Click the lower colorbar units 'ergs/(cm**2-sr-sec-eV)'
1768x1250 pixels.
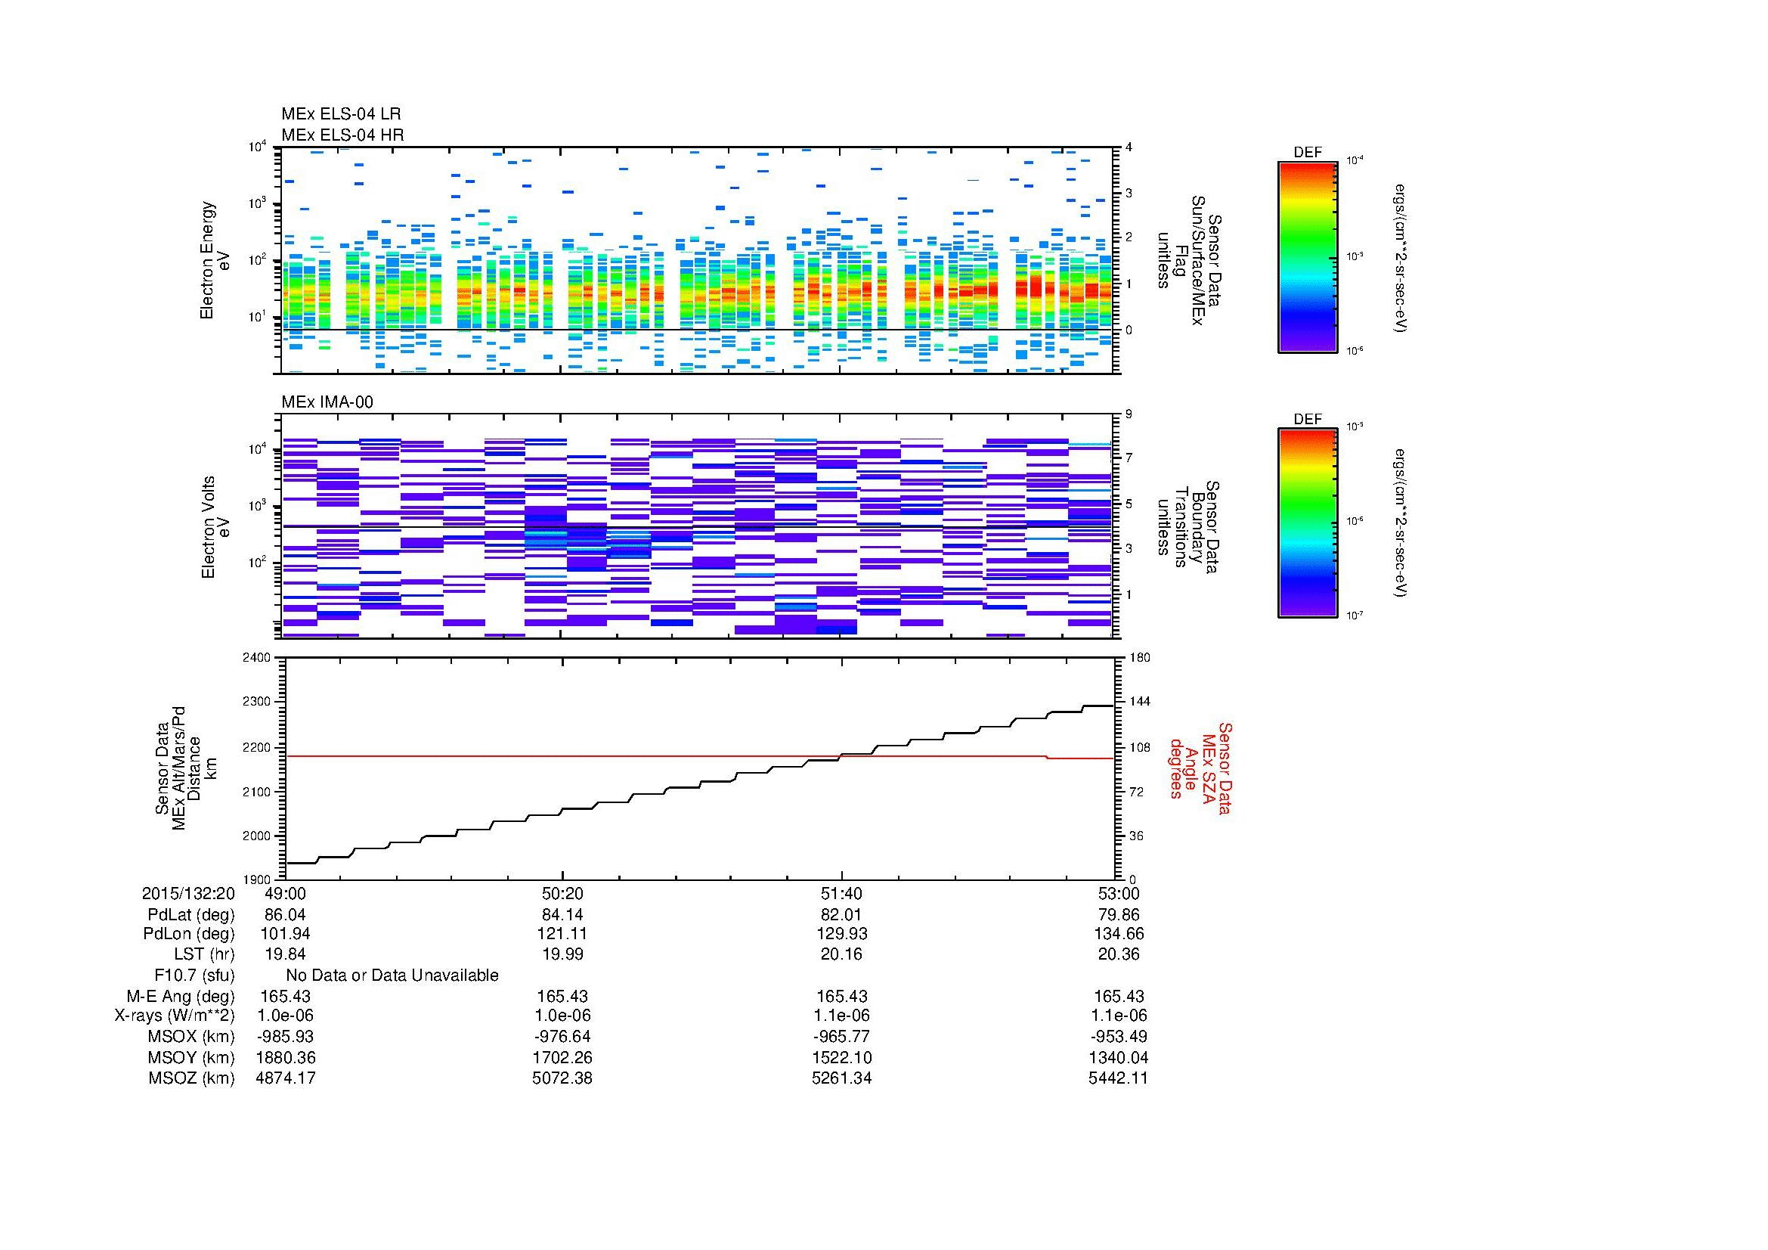coord(1401,523)
